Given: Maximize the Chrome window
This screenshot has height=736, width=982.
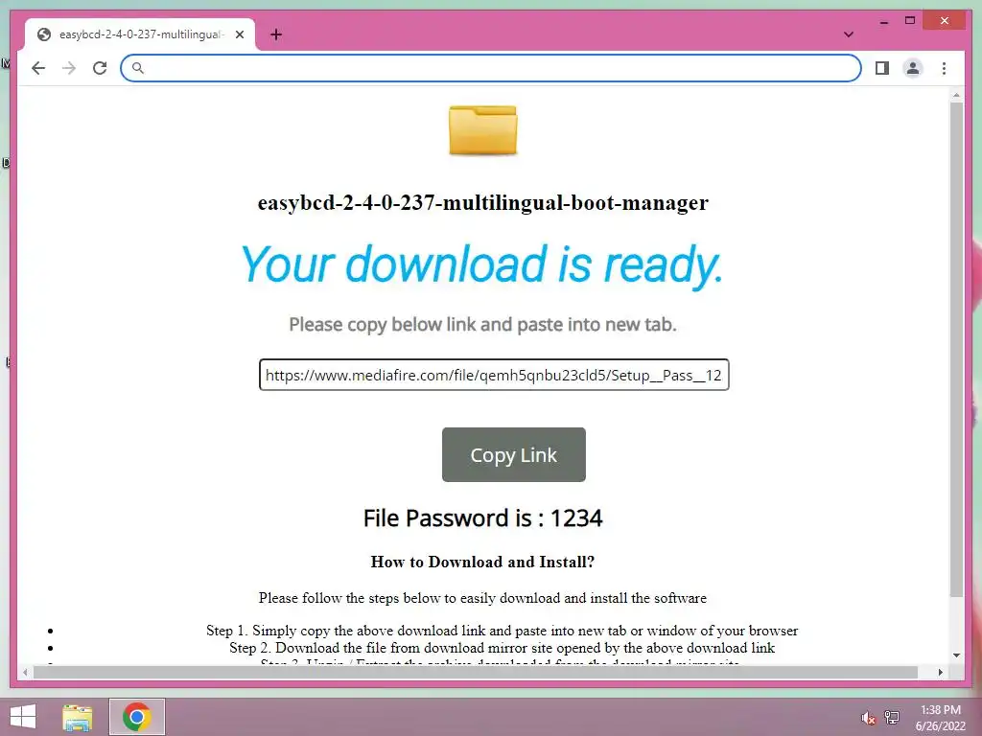Looking at the screenshot, I should 910,21.
